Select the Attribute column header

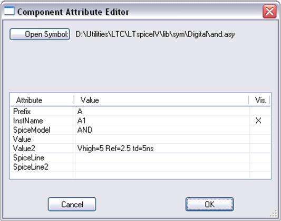pos(42,100)
